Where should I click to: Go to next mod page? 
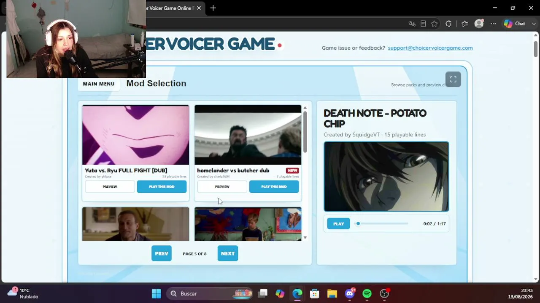[x=228, y=253]
